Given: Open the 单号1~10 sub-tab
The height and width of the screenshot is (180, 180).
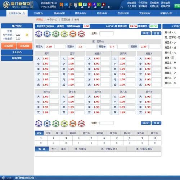Looking at the screenshot, I should tap(52, 19).
